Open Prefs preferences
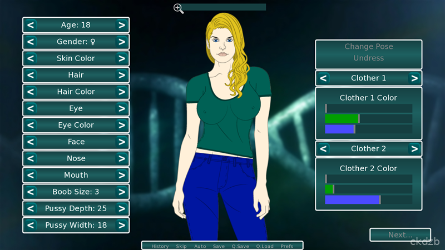445x250 pixels. click(286, 246)
